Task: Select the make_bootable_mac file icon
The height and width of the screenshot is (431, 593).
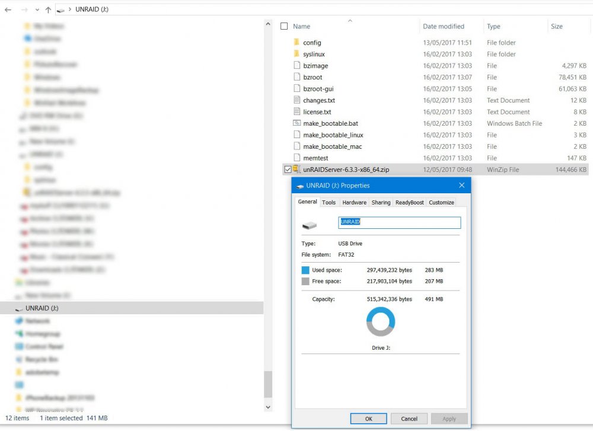Action: [297, 146]
